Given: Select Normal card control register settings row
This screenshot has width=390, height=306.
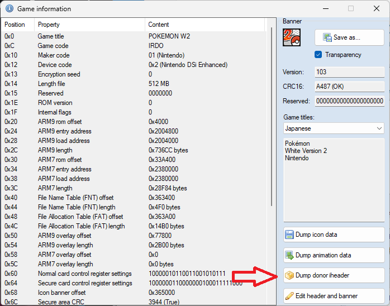Looking at the screenshot, I should click(133, 274).
